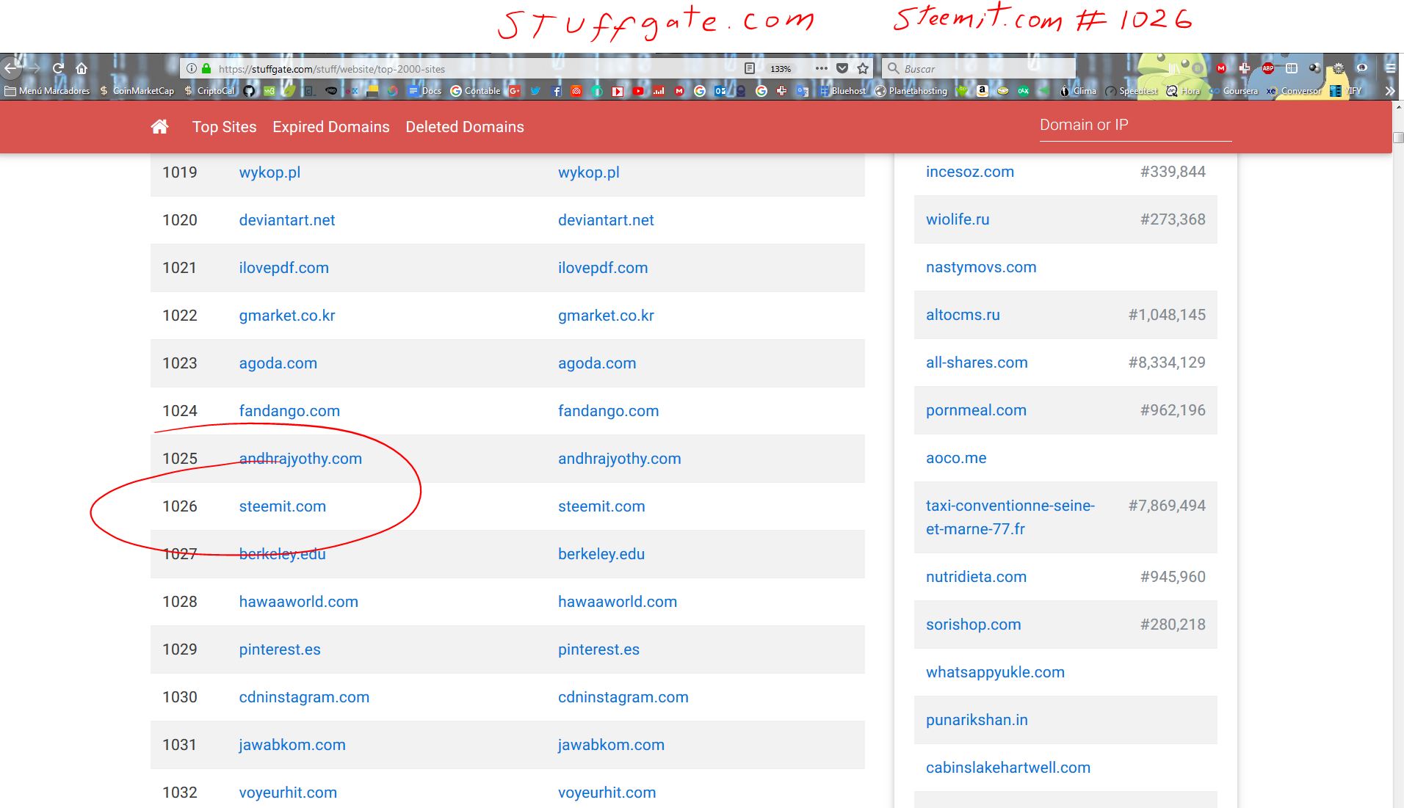Focus the Buscar search box
This screenshot has width=1404, height=808.
coord(978,68)
